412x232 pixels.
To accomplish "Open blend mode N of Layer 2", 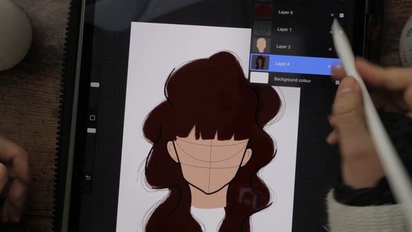I will click(330, 49).
